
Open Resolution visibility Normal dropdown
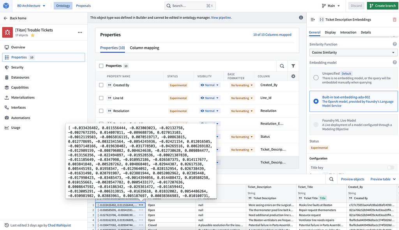coord(210,111)
